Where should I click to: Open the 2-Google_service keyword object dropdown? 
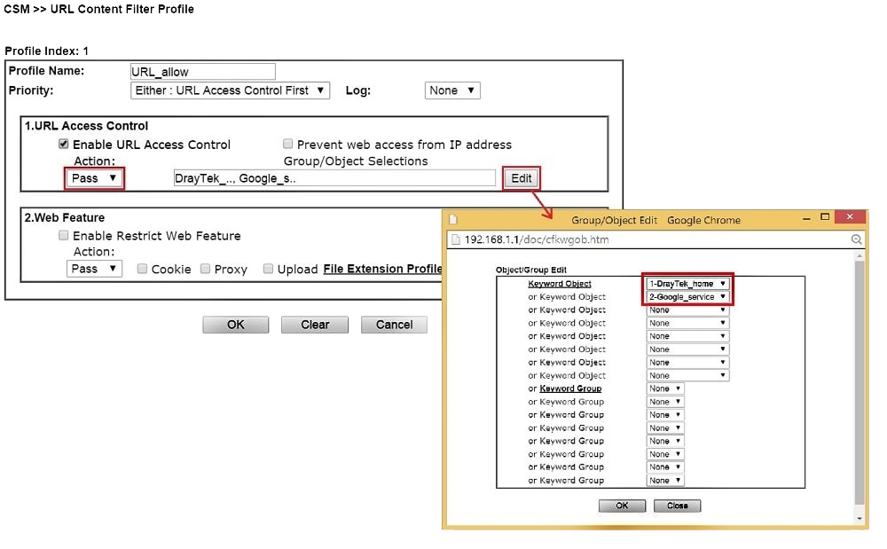point(687,297)
